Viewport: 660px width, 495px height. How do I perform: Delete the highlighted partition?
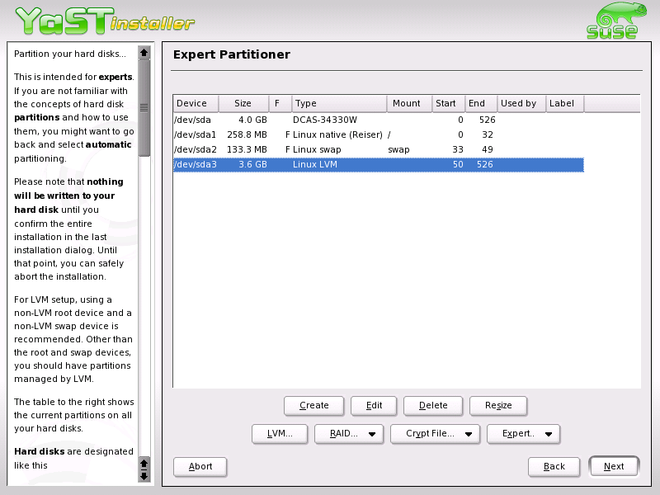click(x=433, y=405)
